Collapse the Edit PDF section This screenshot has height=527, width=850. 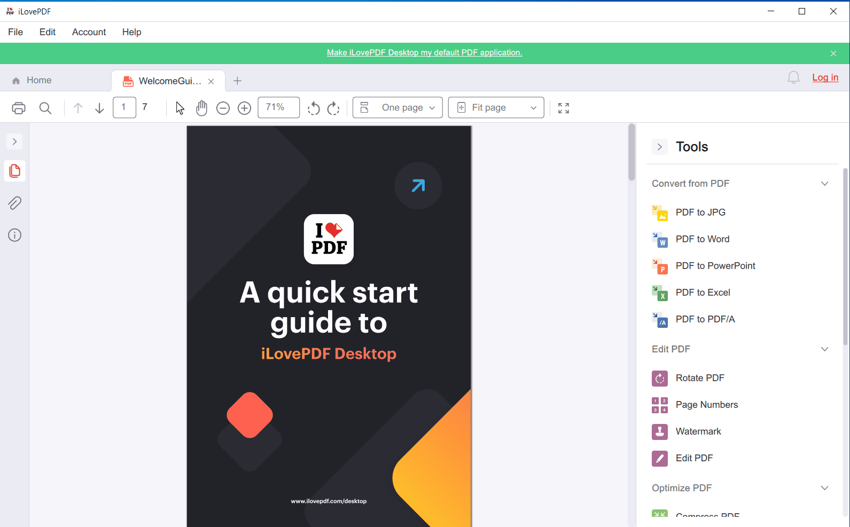pyautogui.click(x=824, y=349)
